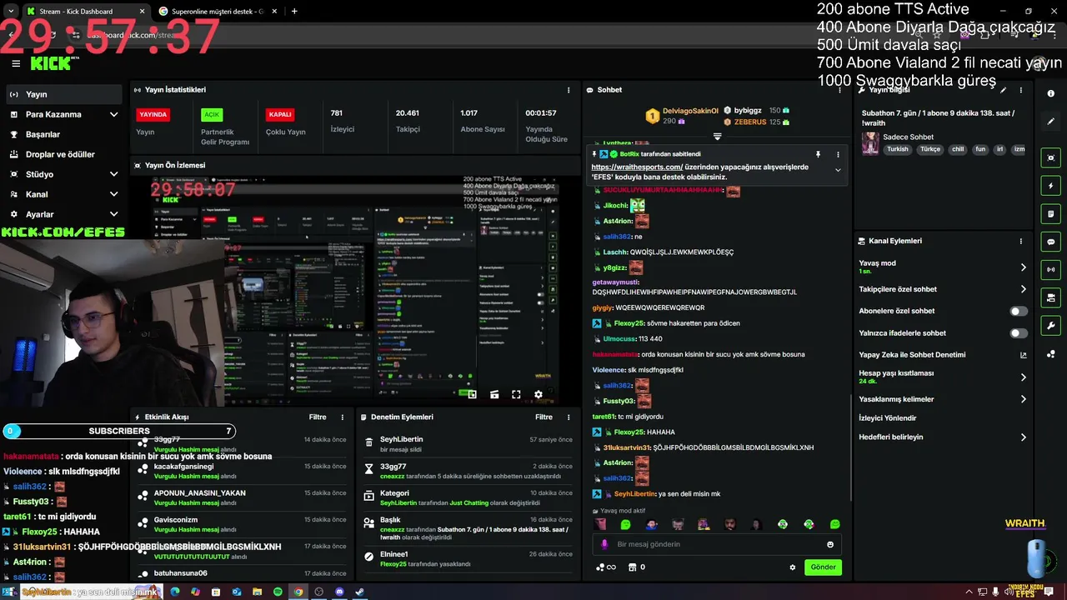Open Etkinlik Akışı three-dot menu
The height and width of the screenshot is (600, 1067).
[x=342, y=417]
